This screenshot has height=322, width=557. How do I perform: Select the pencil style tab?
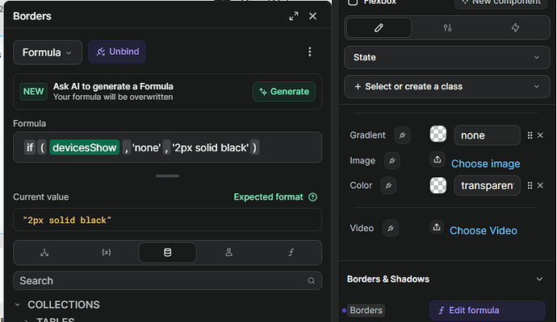click(379, 27)
